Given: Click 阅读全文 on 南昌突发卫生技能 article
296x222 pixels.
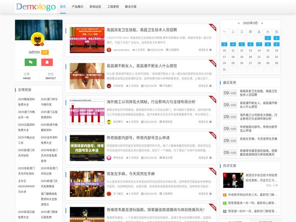Looking at the screenshot, I should point(205,50).
